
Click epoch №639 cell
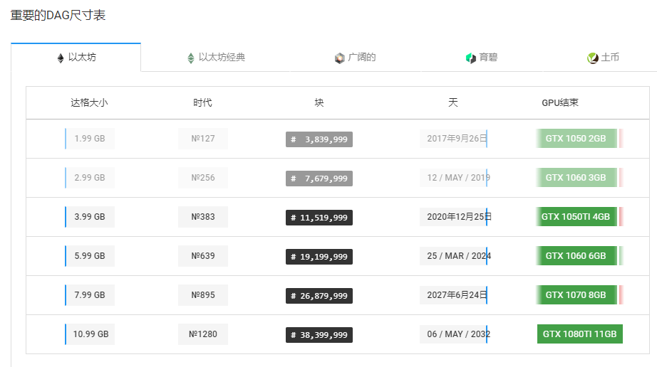tap(203, 256)
